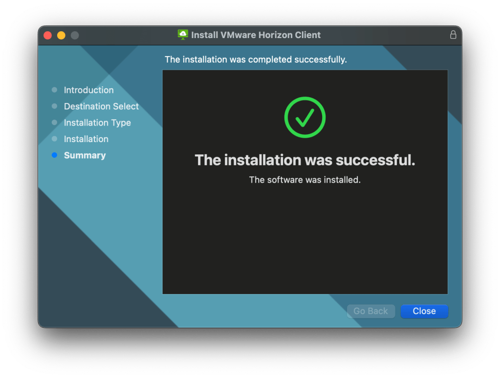Click the lock icon in title bar
This screenshot has width=500, height=378.
(453, 35)
